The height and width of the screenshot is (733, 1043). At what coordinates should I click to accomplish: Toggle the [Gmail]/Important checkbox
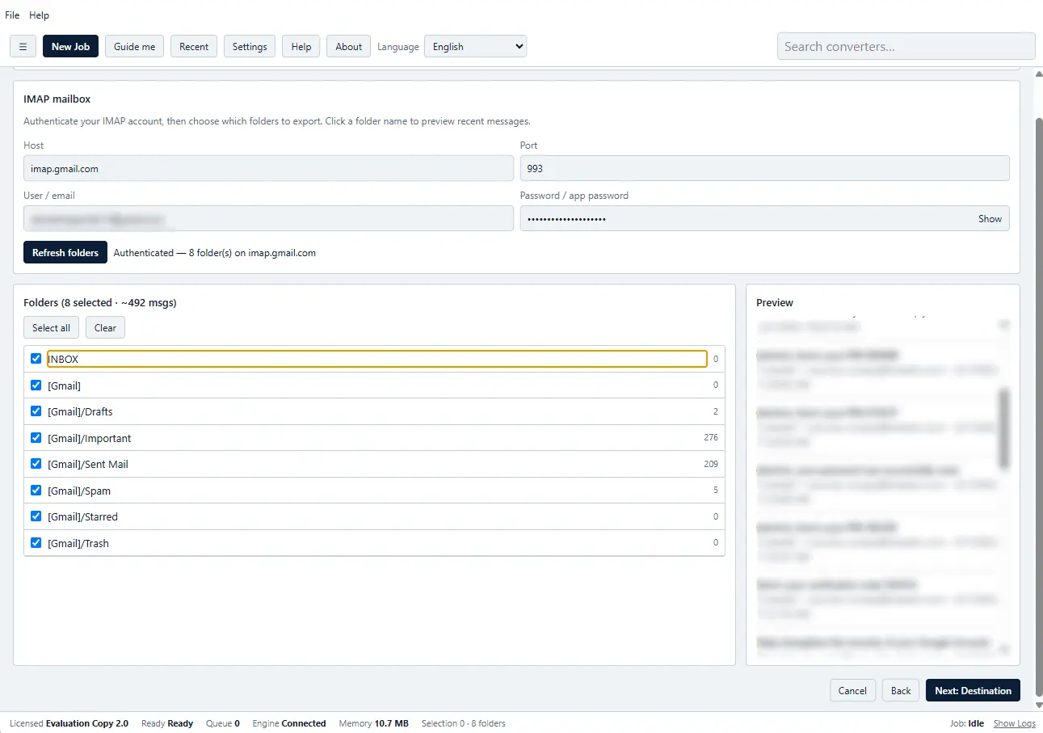click(x=36, y=438)
